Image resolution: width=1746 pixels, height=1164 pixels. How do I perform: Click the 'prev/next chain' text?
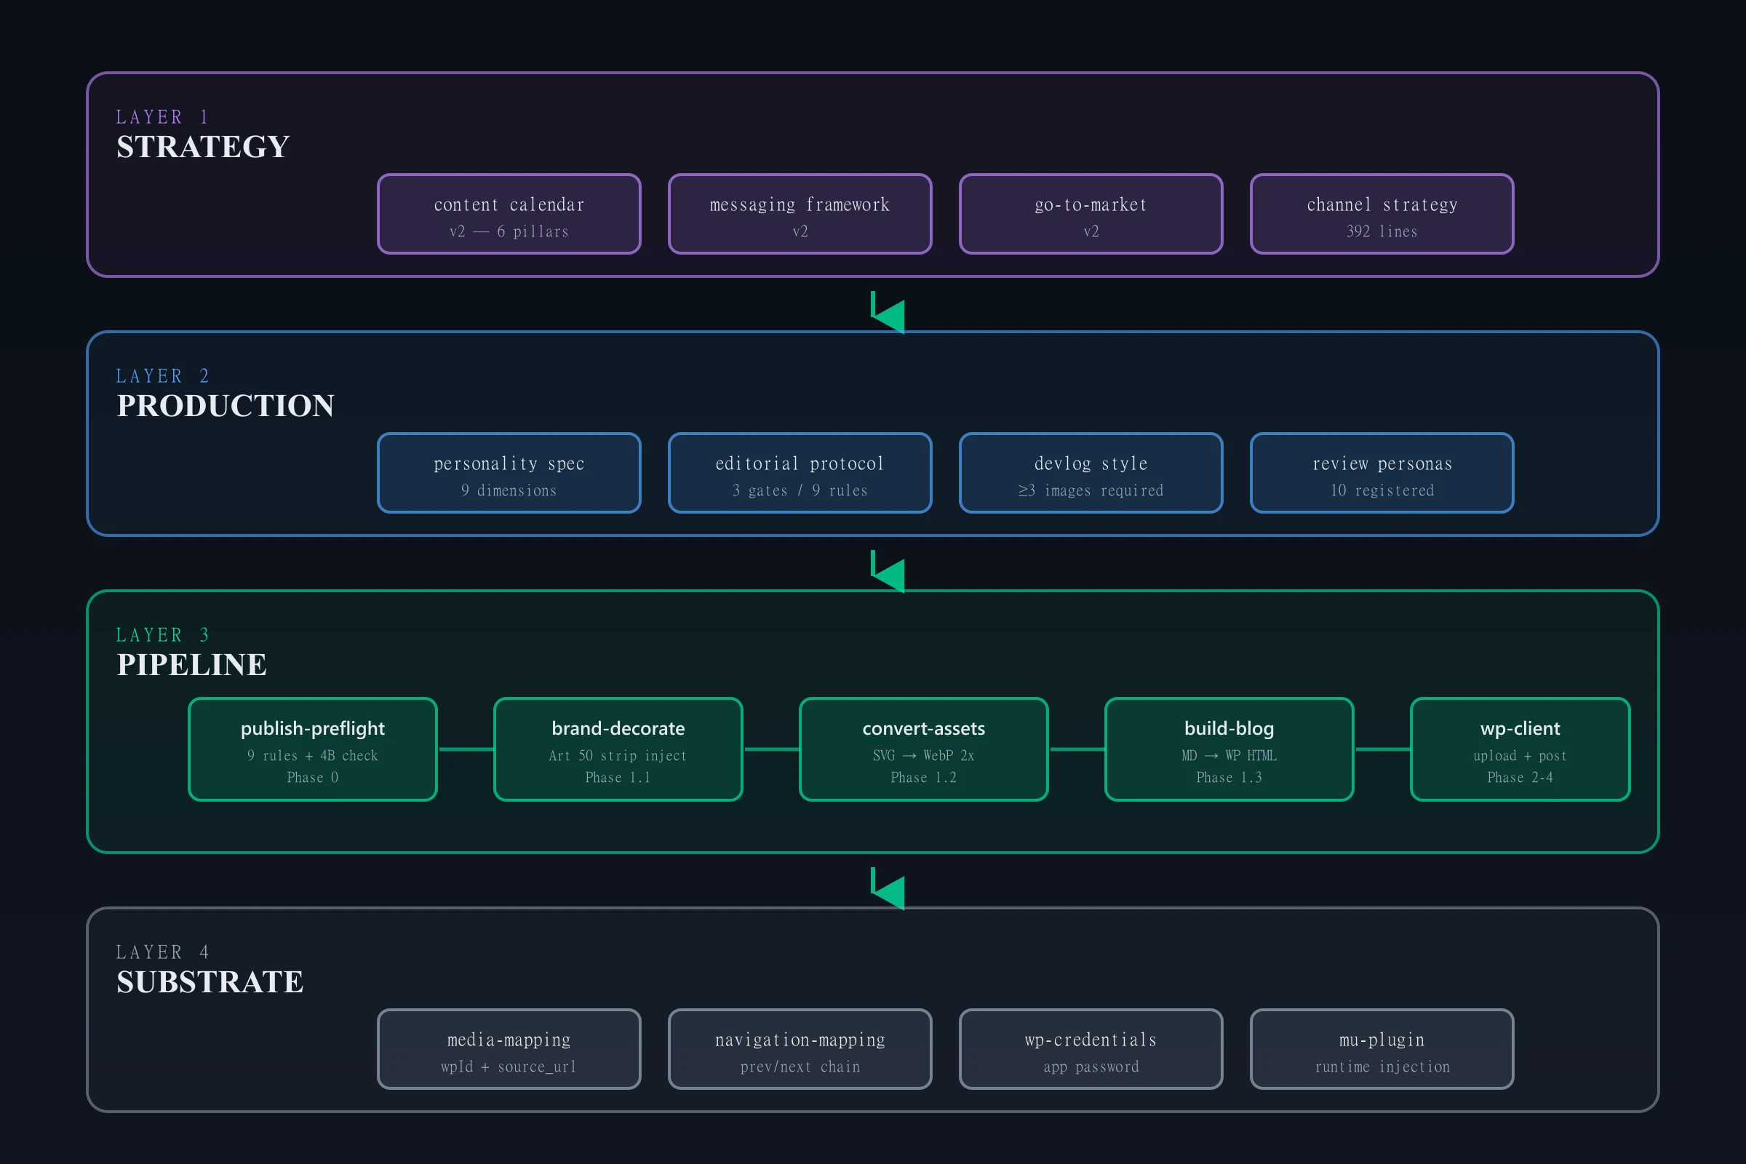coord(800,1067)
